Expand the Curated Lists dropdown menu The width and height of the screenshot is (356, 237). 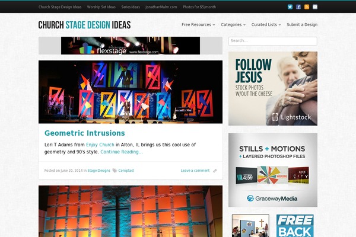266,24
